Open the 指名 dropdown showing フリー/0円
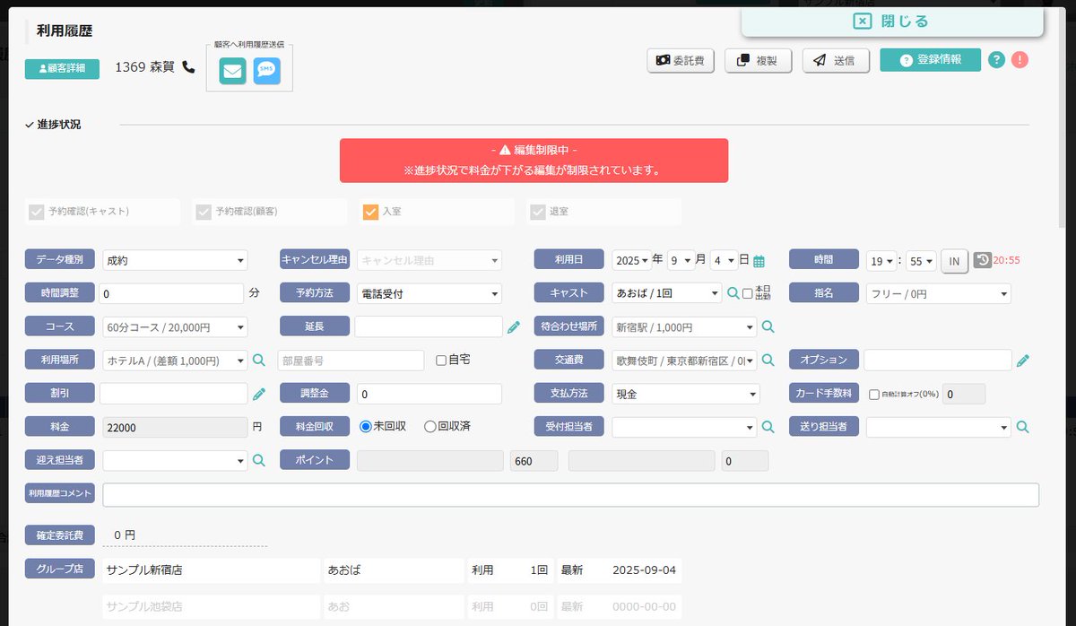This screenshot has width=1076, height=626. click(938, 293)
